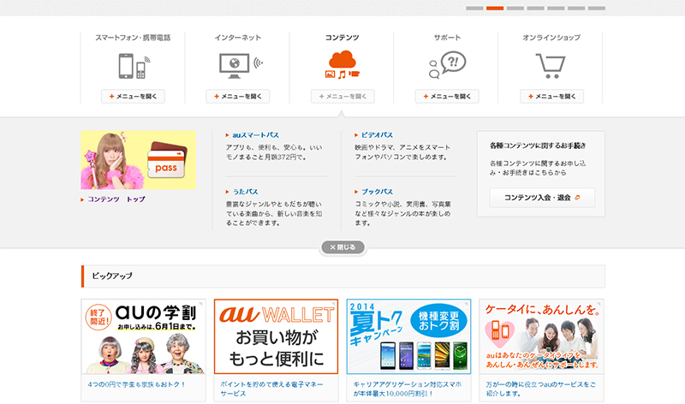Open the うたパス link
This screenshot has height=404, width=685.
pos(245,192)
